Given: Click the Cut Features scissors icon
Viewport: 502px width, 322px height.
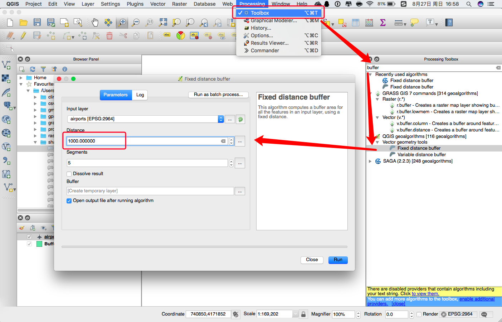Looking at the screenshot, I should tap(123, 35).
